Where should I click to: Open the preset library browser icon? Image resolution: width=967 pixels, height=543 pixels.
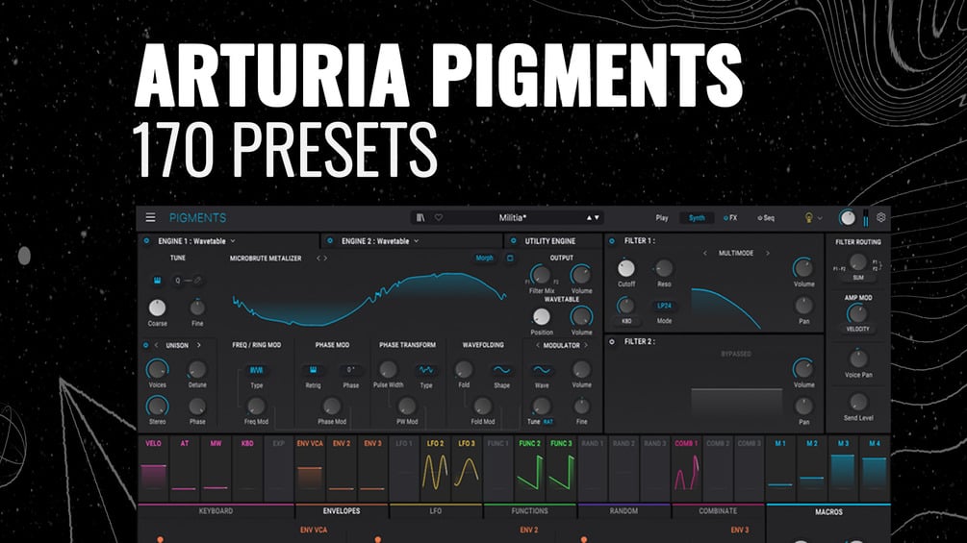pos(420,217)
